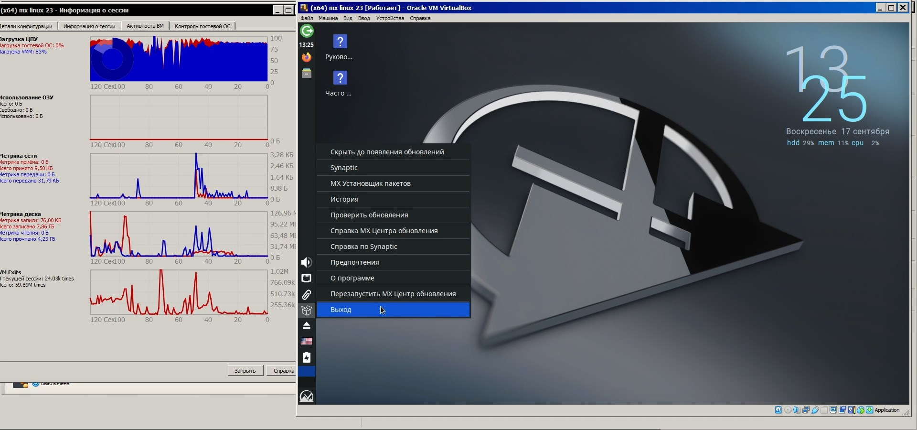Click the volume speaker tray icon
917x430 pixels.
click(307, 262)
